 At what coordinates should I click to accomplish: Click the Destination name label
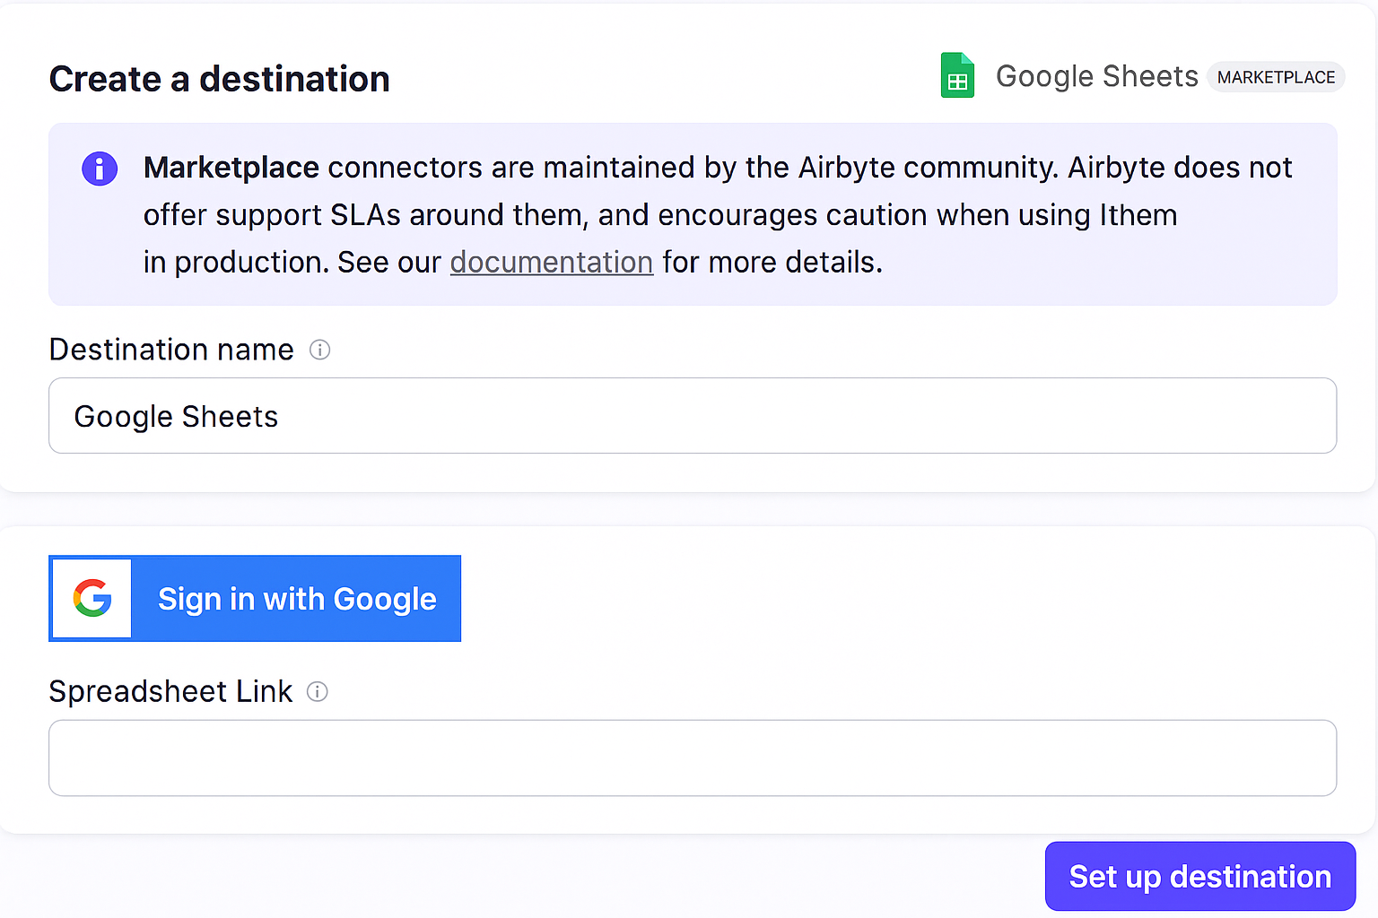point(171,350)
